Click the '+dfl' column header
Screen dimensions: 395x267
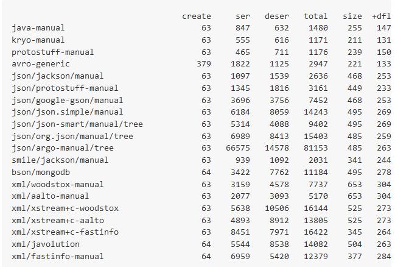382,16
